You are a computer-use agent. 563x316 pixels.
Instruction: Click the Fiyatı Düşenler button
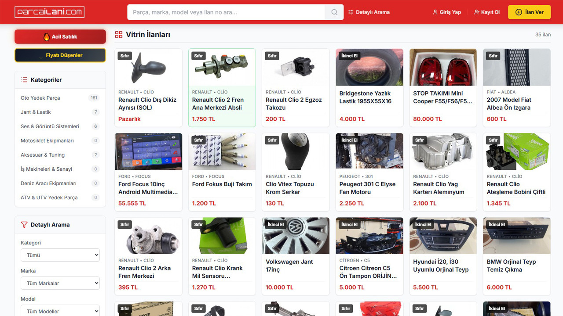coord(60,55)
